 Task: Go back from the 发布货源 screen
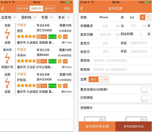pos(82,9)
